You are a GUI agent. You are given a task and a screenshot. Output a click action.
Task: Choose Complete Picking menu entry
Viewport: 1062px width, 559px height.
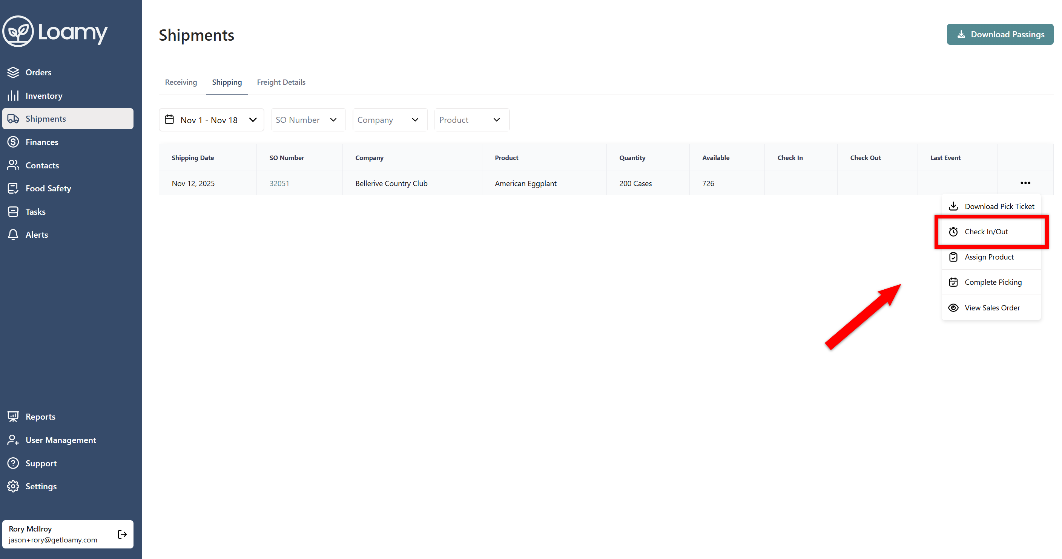point(993,283)
